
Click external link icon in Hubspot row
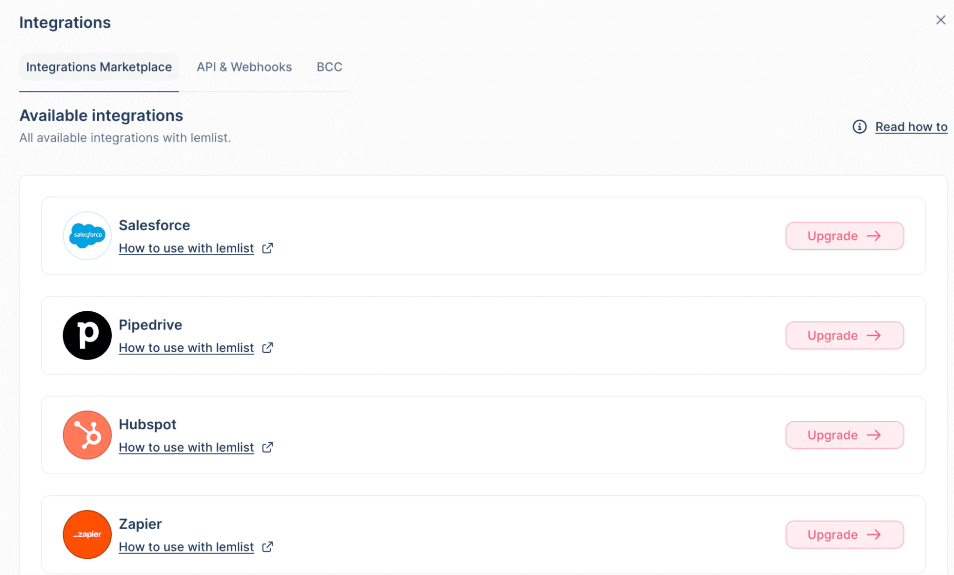[268, 447]
